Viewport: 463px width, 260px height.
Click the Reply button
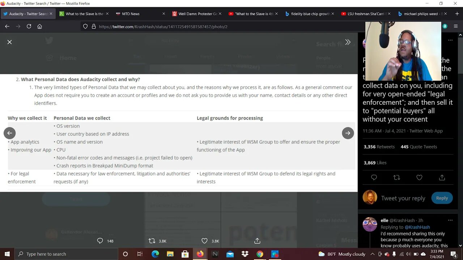442,198
